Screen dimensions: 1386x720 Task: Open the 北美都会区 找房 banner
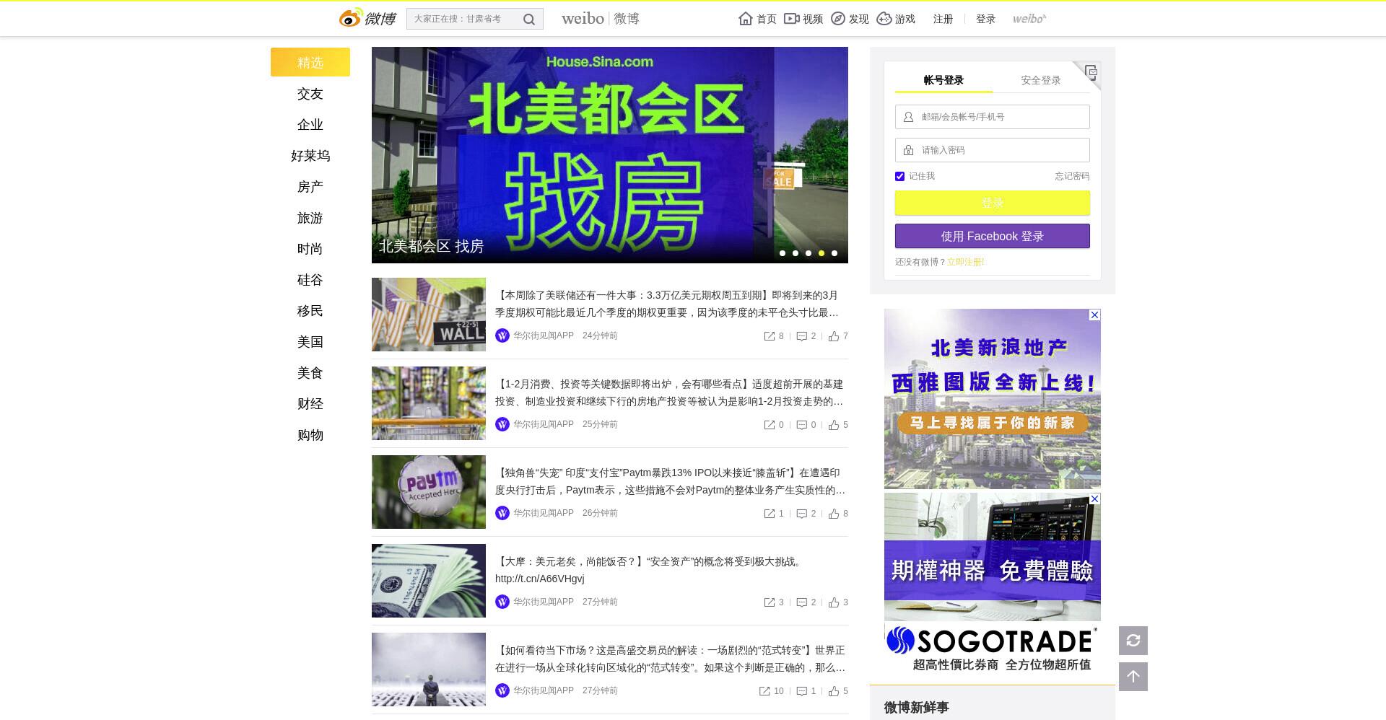click(610, 155)
